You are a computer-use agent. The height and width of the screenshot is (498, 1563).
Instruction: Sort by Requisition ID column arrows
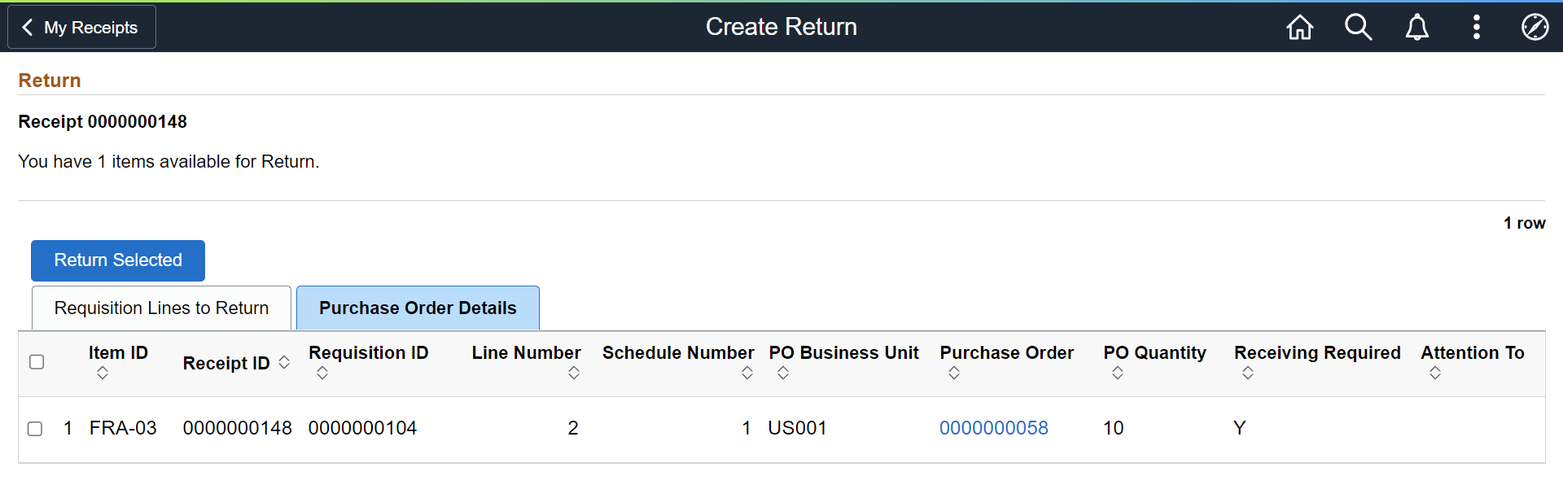click(322, 373)
